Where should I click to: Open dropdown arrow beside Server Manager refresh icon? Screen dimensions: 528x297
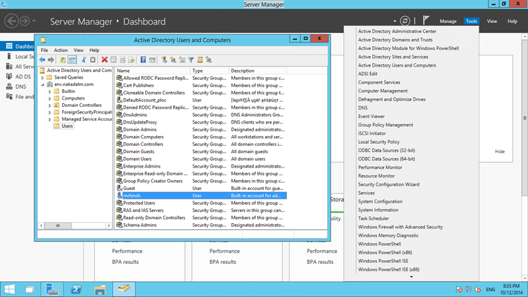tap(395, 21)
